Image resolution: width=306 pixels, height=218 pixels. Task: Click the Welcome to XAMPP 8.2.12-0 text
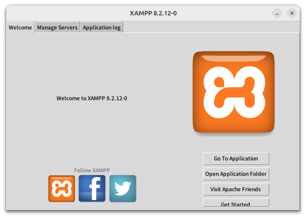(92, 98)
